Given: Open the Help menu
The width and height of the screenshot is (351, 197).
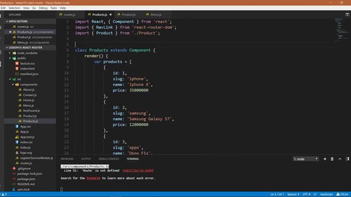Looking at the screenshot, I should 63,8.
